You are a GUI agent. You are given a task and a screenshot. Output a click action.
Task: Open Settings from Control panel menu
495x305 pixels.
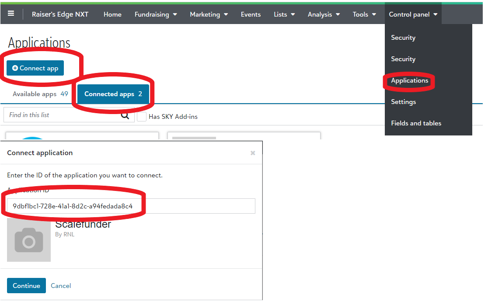pyautogui.click(x=403, y=102)
